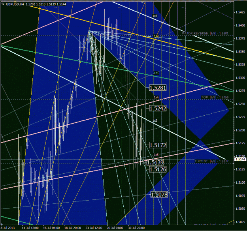Select the pink 1x5 angle label near 1.5150

tap(156, 155)
